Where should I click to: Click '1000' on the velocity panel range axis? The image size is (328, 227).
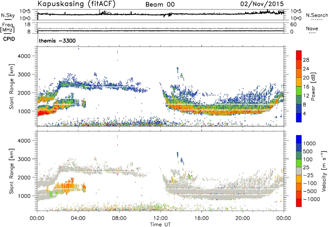[24, 196]
